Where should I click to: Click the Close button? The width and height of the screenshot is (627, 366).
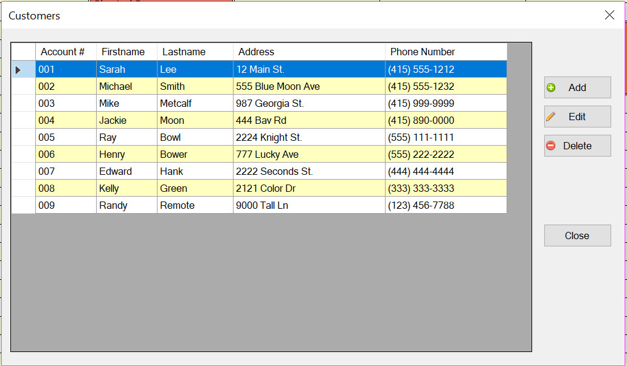pyautogui.click(x=577, y=236)
